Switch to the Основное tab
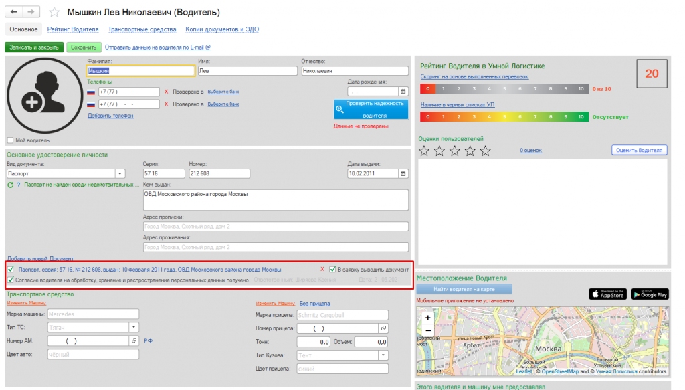685x390 pixels. tap(23, 29)
